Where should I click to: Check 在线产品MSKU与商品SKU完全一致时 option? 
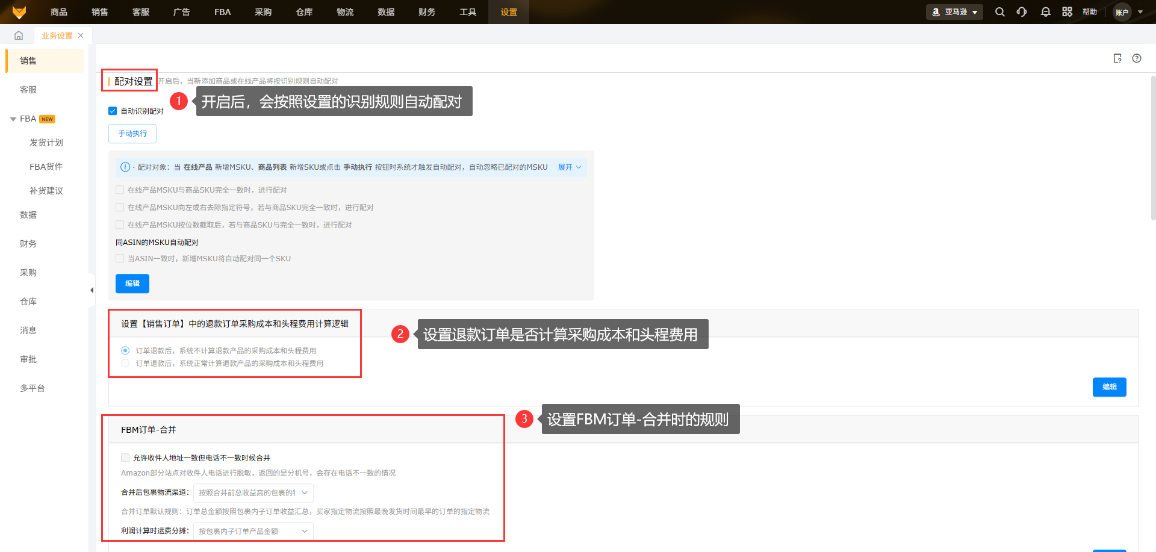pyautogui.click(x=120, y=190)
